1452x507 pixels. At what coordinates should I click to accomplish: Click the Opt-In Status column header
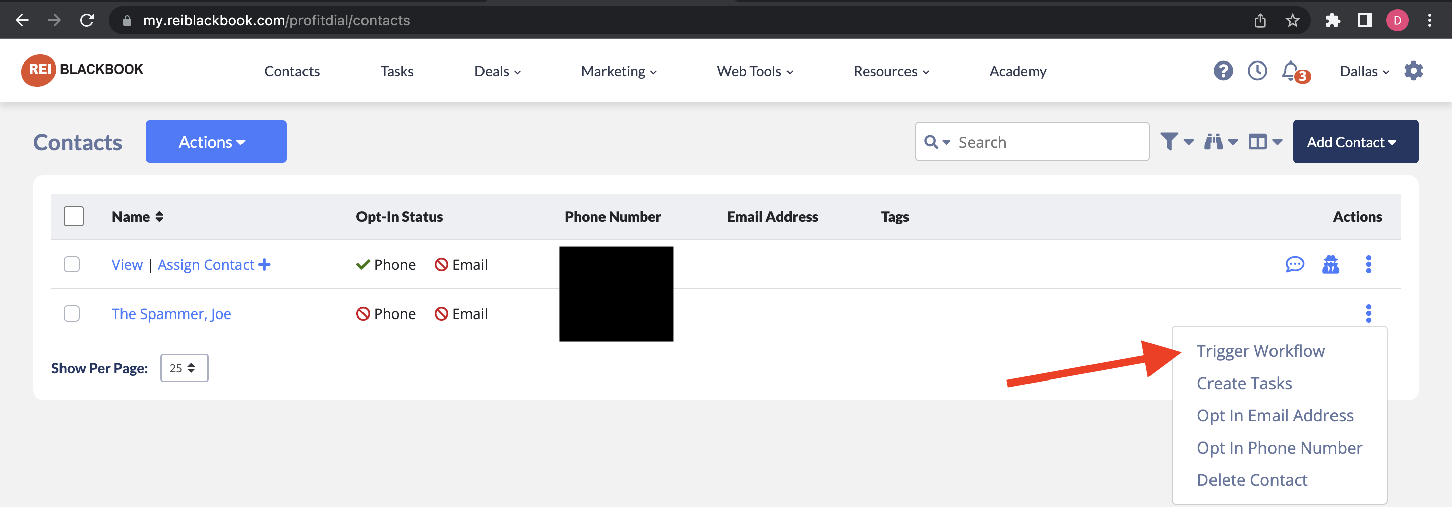coord(399,216)
